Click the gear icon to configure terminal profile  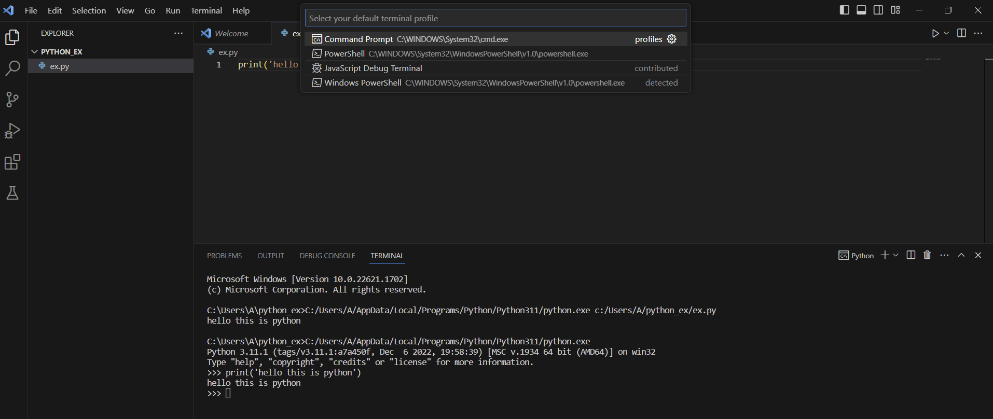(x=672, y=39)
